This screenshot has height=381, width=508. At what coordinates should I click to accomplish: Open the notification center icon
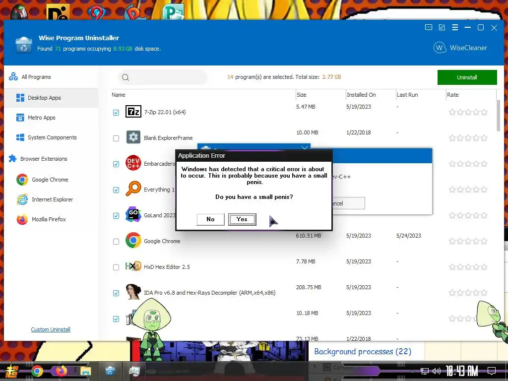coord(492,371)
